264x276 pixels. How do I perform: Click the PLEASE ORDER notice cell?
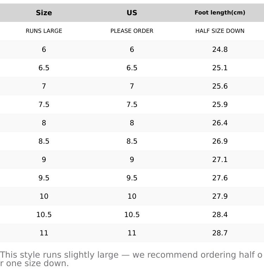[132, 31]
